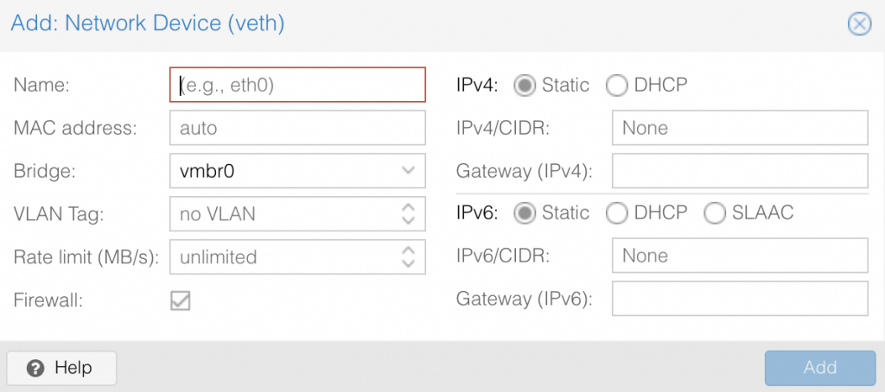Select IPv4 Static radio button

(525, 85)
